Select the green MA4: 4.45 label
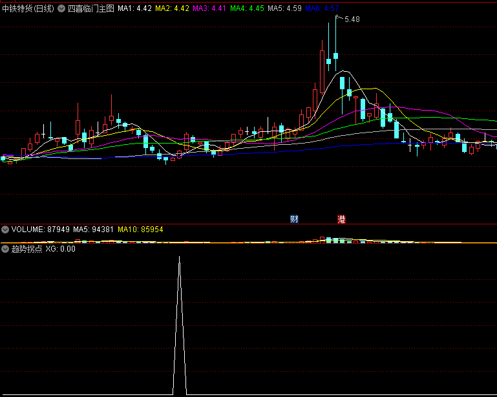The height and width of the screenshot is (397, 497). pyautogui.click(x=247, y=8)
